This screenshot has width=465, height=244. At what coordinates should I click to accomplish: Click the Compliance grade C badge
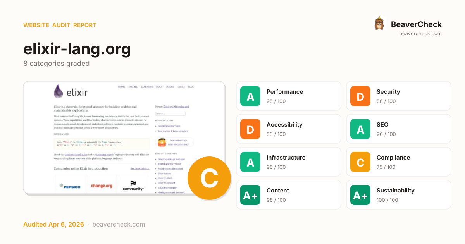[x=360, y=162]
